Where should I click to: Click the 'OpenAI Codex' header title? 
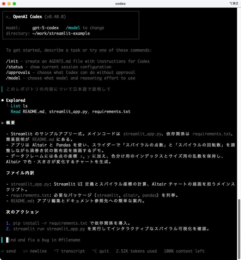click(x=28, y=16)
